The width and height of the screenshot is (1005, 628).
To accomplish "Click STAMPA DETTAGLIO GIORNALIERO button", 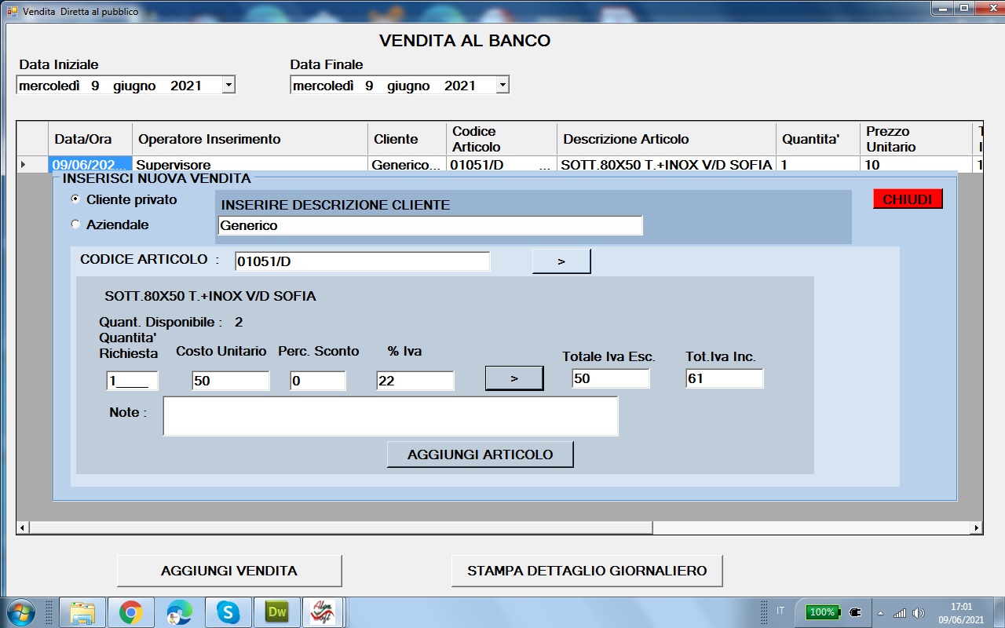I will click(587, 571).
